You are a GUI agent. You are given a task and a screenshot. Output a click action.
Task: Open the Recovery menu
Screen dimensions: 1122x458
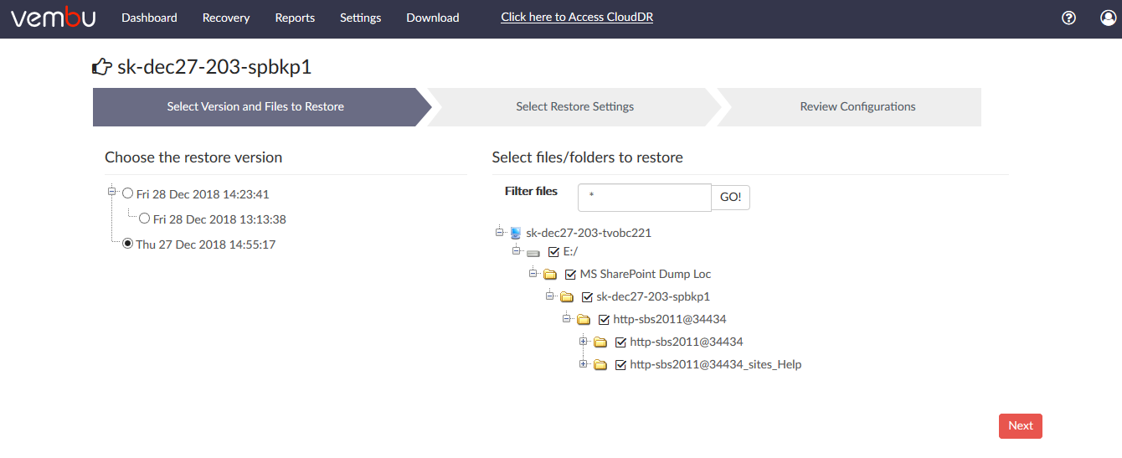click(226, 18)
